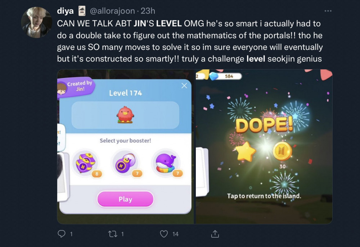Close the Level 174 dialog
Image resolution: width=360 pixels, height=247 pixels.
[184, 86]
